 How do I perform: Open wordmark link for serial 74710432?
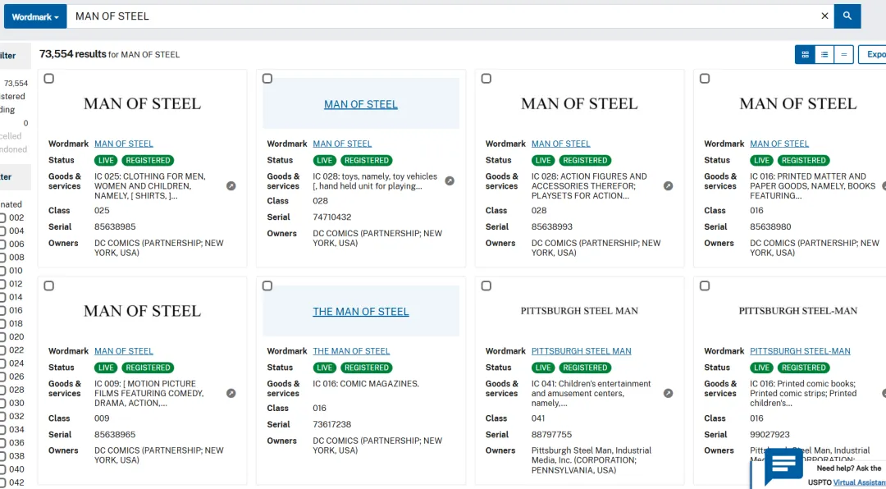tap(342, 144)
